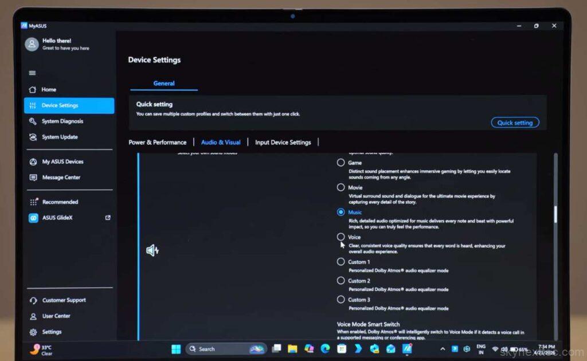This screenshot has width=587, height=361.
Task: Select the Movie sound mode
Action: 341,187
